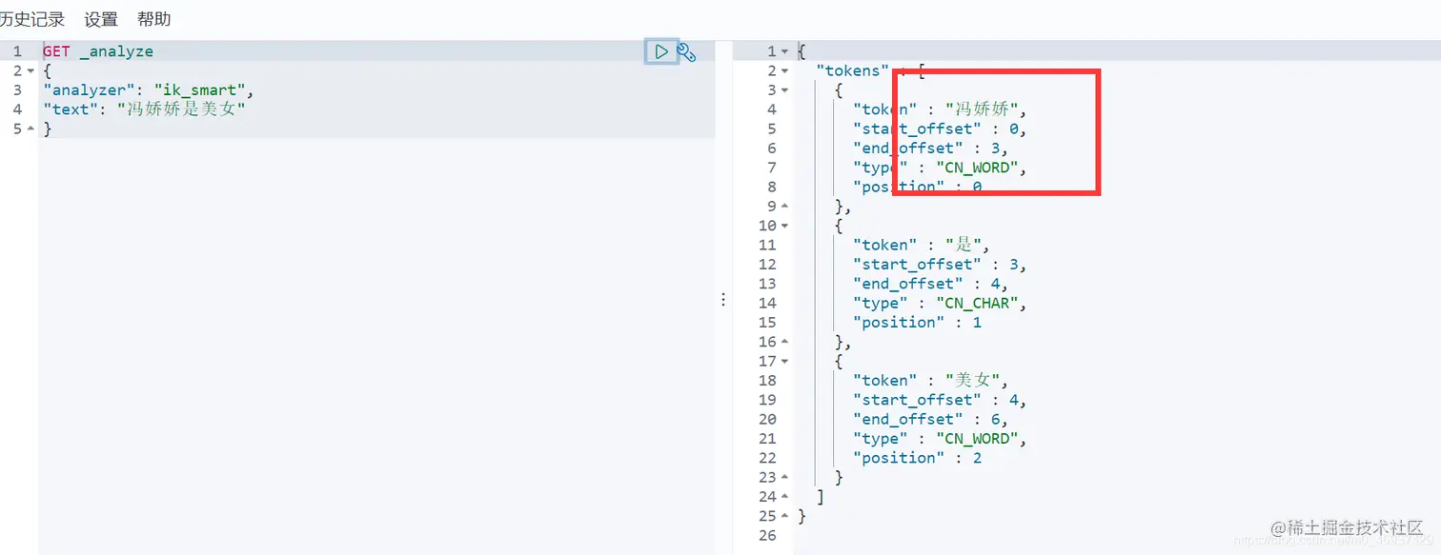Click the pane divider drag handle
Screen dimensions: 1441x555
click(723, 299)
